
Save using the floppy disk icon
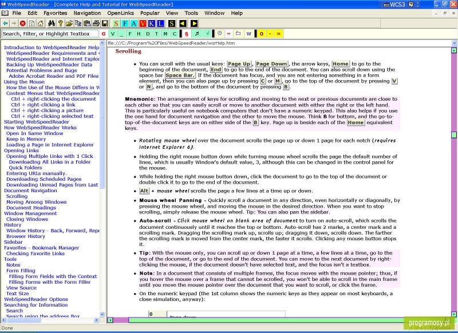105,23
